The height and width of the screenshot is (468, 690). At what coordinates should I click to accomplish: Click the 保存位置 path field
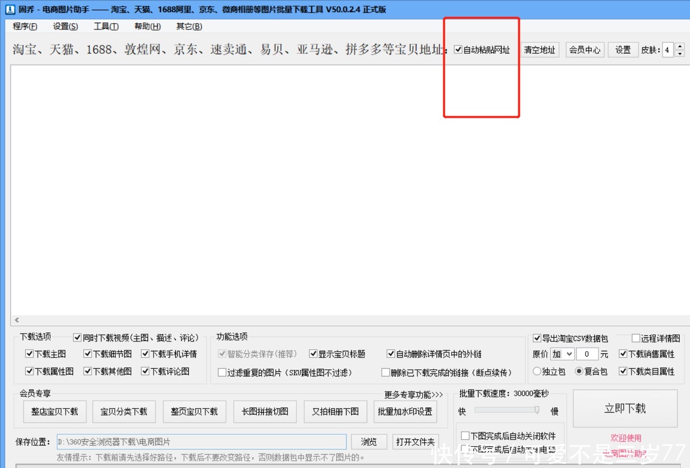(x=201, y=442)
